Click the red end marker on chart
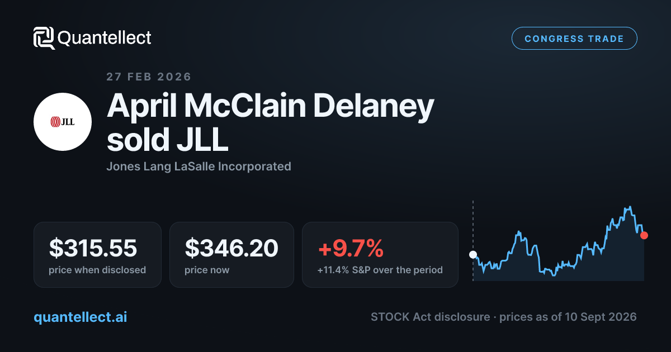Screen dimensions: 671x352 pyautogui.click(x=644, y=235)
